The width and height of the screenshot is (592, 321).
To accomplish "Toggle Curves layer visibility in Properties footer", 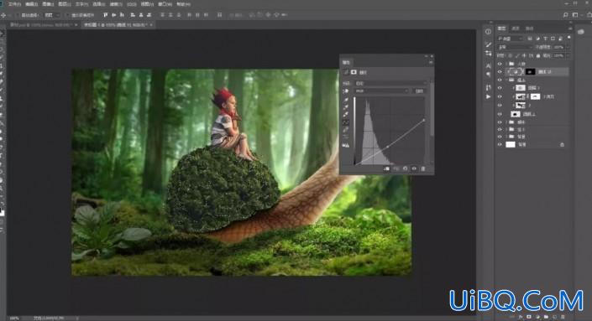I will [x=414, y=168].
